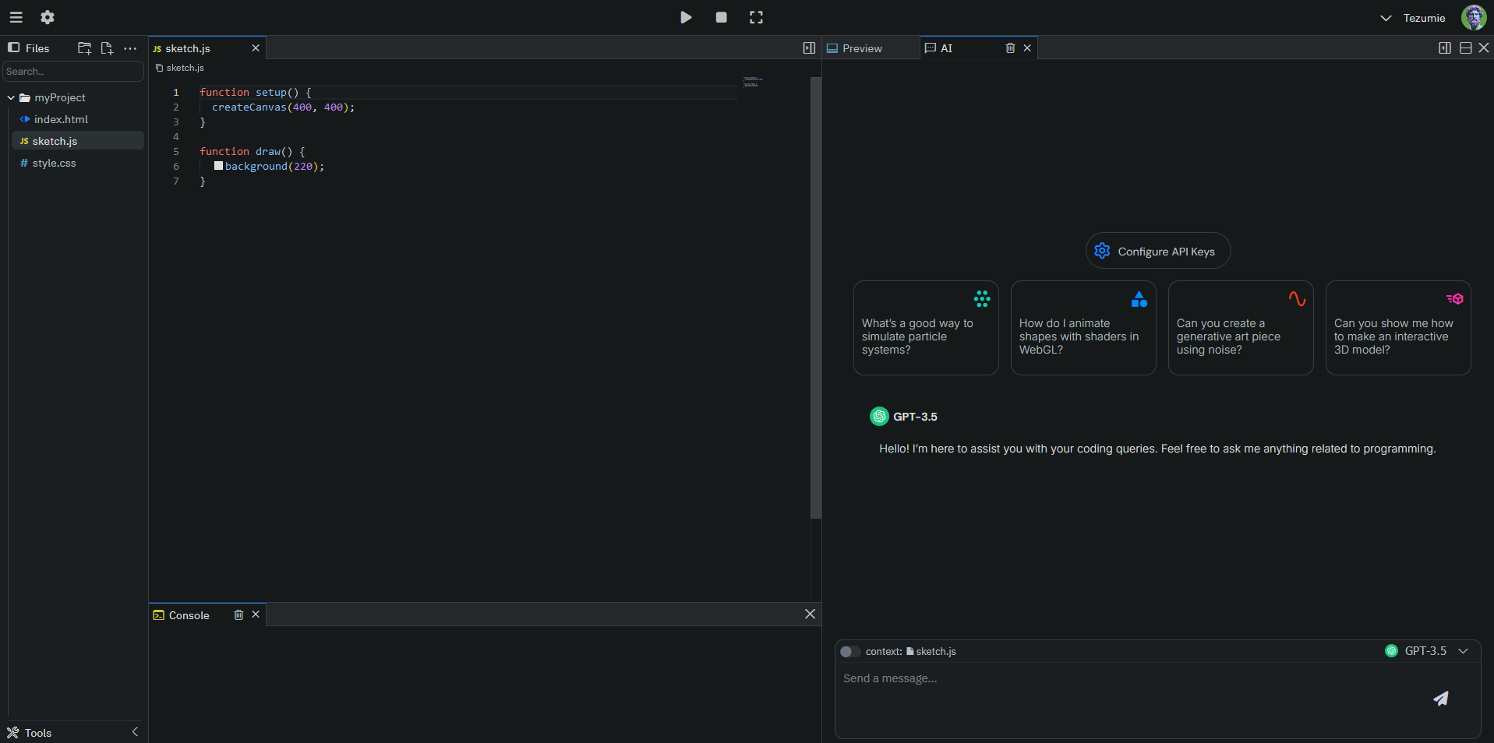The width and height of the screenshot is (1494, 743).
Task: Toggle the sketch.js context switch
Action: [x=850, y=652]
